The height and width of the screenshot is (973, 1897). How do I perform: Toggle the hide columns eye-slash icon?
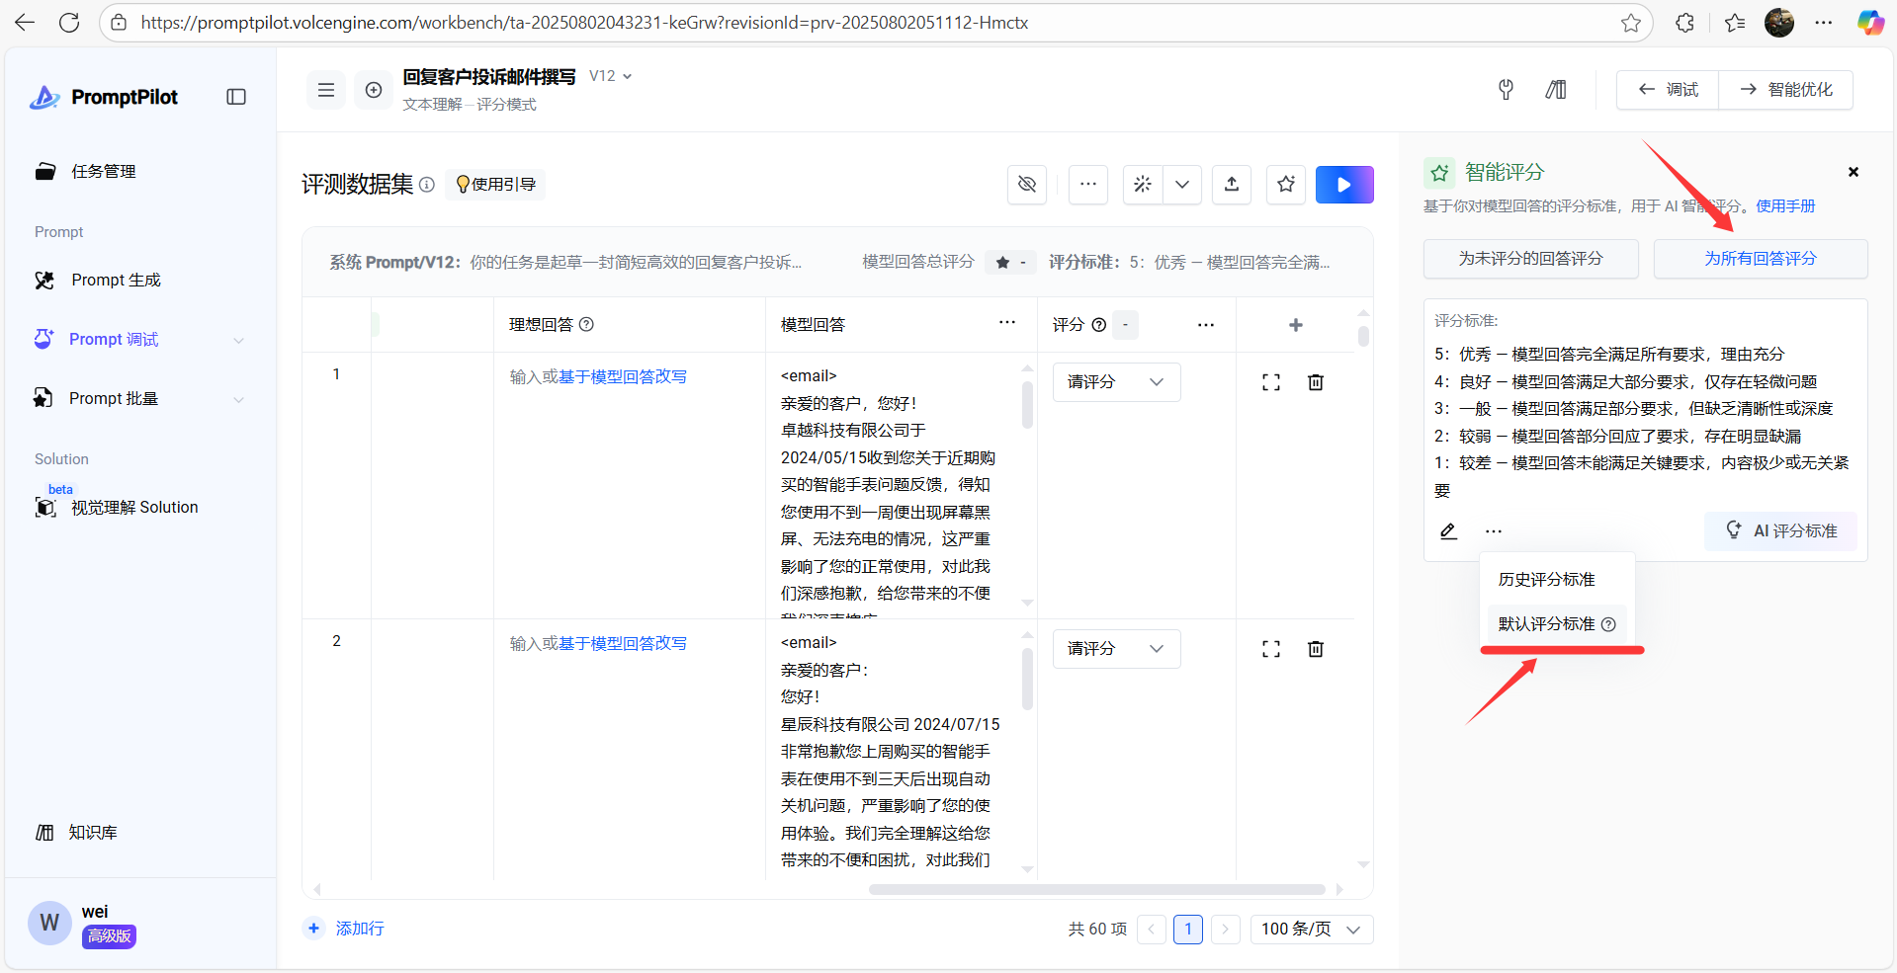pyautogui.click(x=1027, y=185)
